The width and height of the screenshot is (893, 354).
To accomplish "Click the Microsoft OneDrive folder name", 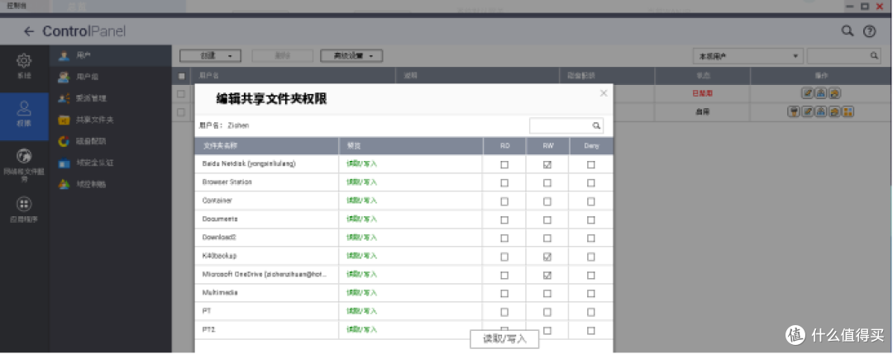I will tap(265, 275).
